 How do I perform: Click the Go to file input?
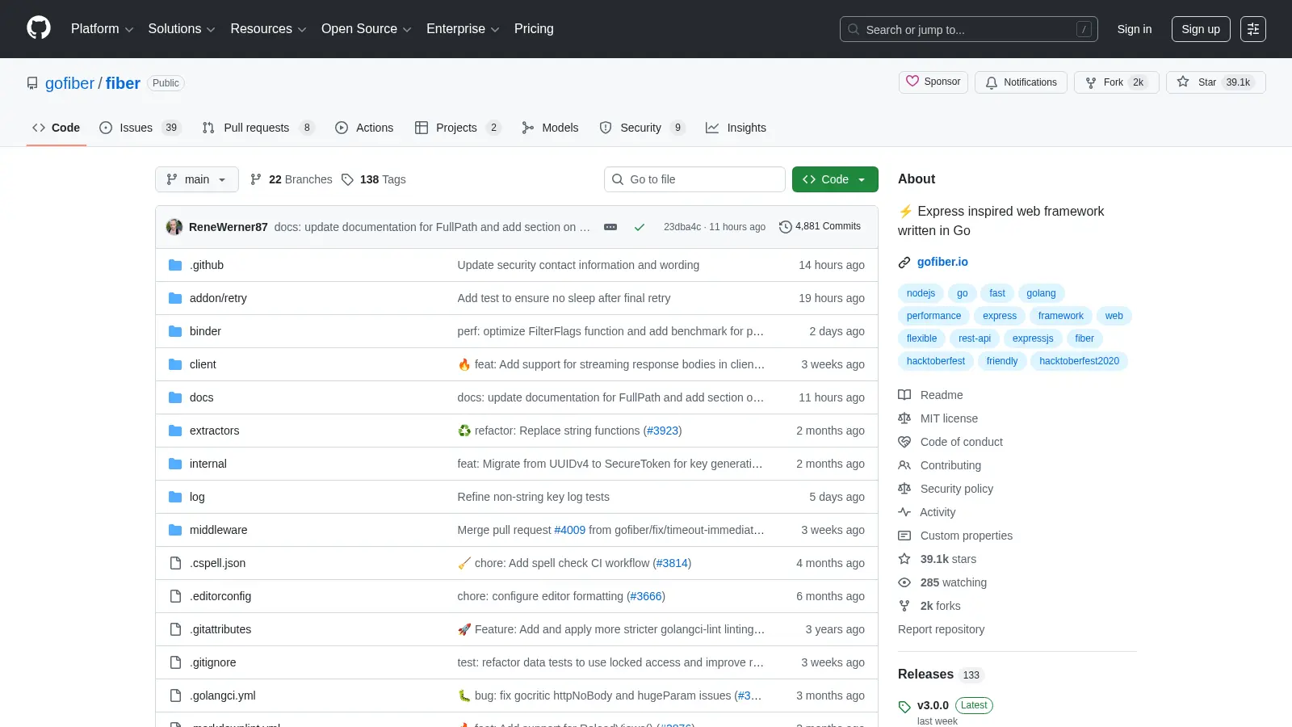pos(694,179)
